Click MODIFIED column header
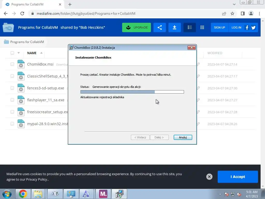 tap(215, 53)
